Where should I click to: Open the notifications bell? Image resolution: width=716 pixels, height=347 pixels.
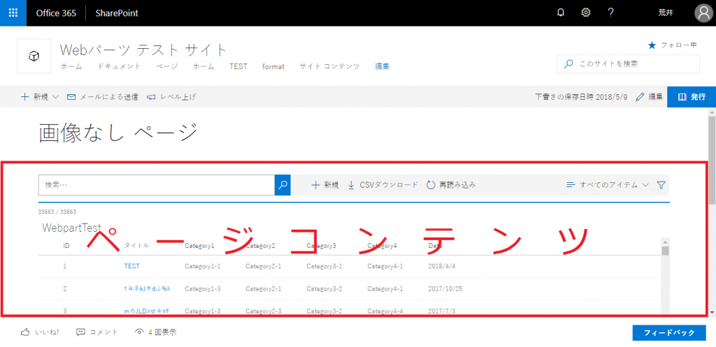[x=560, y=13]
